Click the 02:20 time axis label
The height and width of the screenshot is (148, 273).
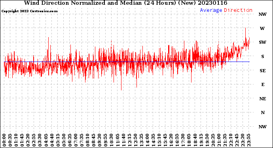[x=28, y=141]
